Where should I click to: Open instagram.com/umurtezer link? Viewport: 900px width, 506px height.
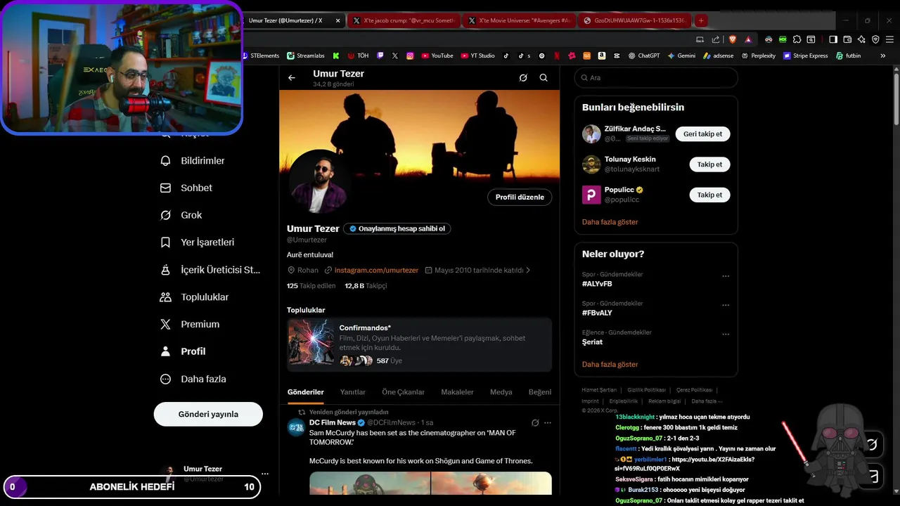376,270
